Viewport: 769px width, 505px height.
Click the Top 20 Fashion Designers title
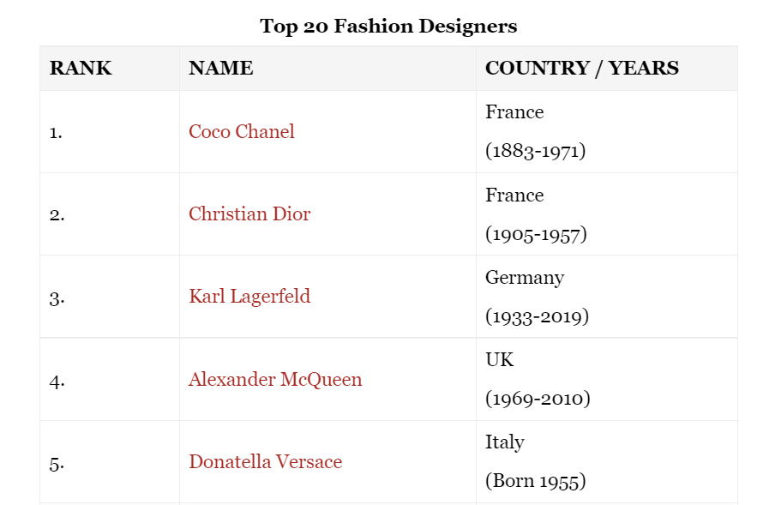pyautogui.click(x=388, y=26)
